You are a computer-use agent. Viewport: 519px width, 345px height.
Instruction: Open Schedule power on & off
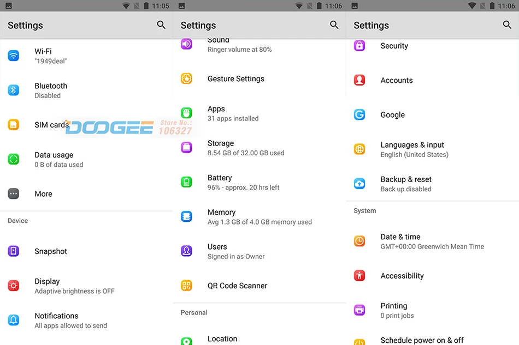click(432, 336)
